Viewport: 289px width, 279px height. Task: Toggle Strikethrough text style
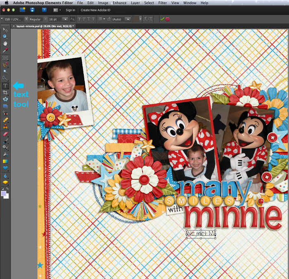pos(93,19)
